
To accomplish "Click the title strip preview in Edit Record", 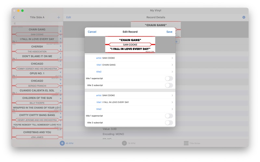I will (x=130, y=44).
